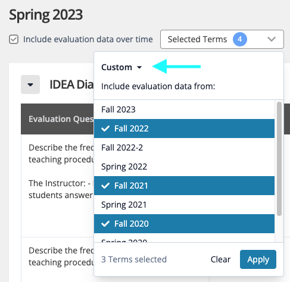290x282 pixels.
Task: Select the Spring 2022 term
Action: tap(184, 167)
